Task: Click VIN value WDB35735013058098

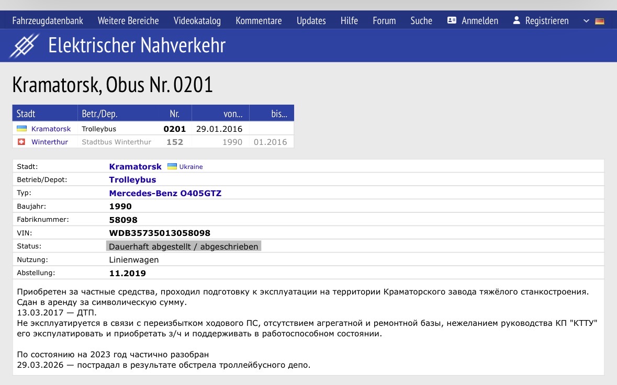Action: point(160,233)
